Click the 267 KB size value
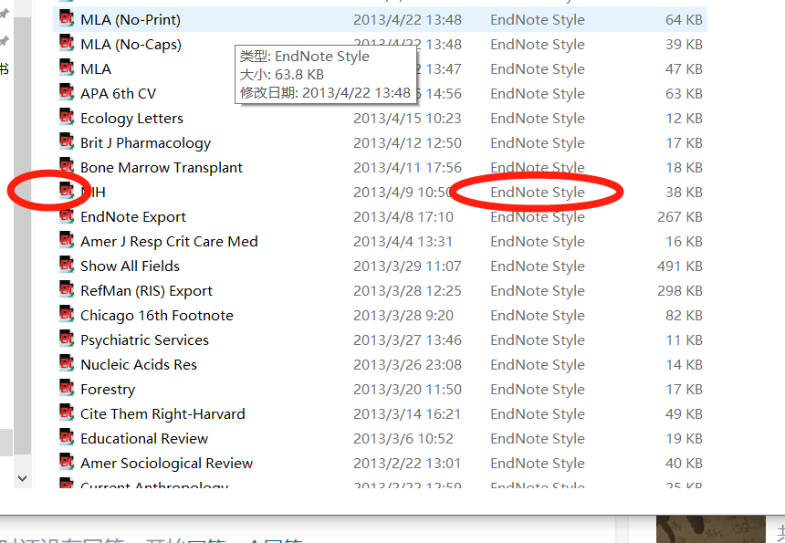785x543 pixels. (680, 216)
